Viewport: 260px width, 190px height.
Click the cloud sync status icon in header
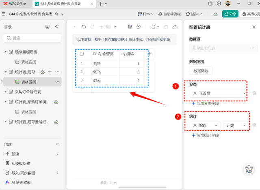[215, 14]
